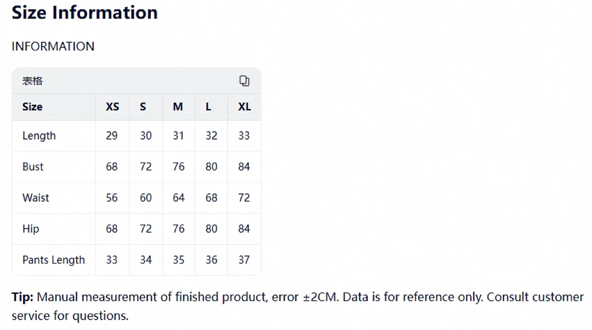Click the M column header

(178, 107)
